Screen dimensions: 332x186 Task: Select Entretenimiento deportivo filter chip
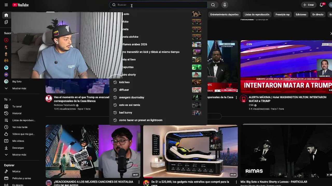(224, 14)
